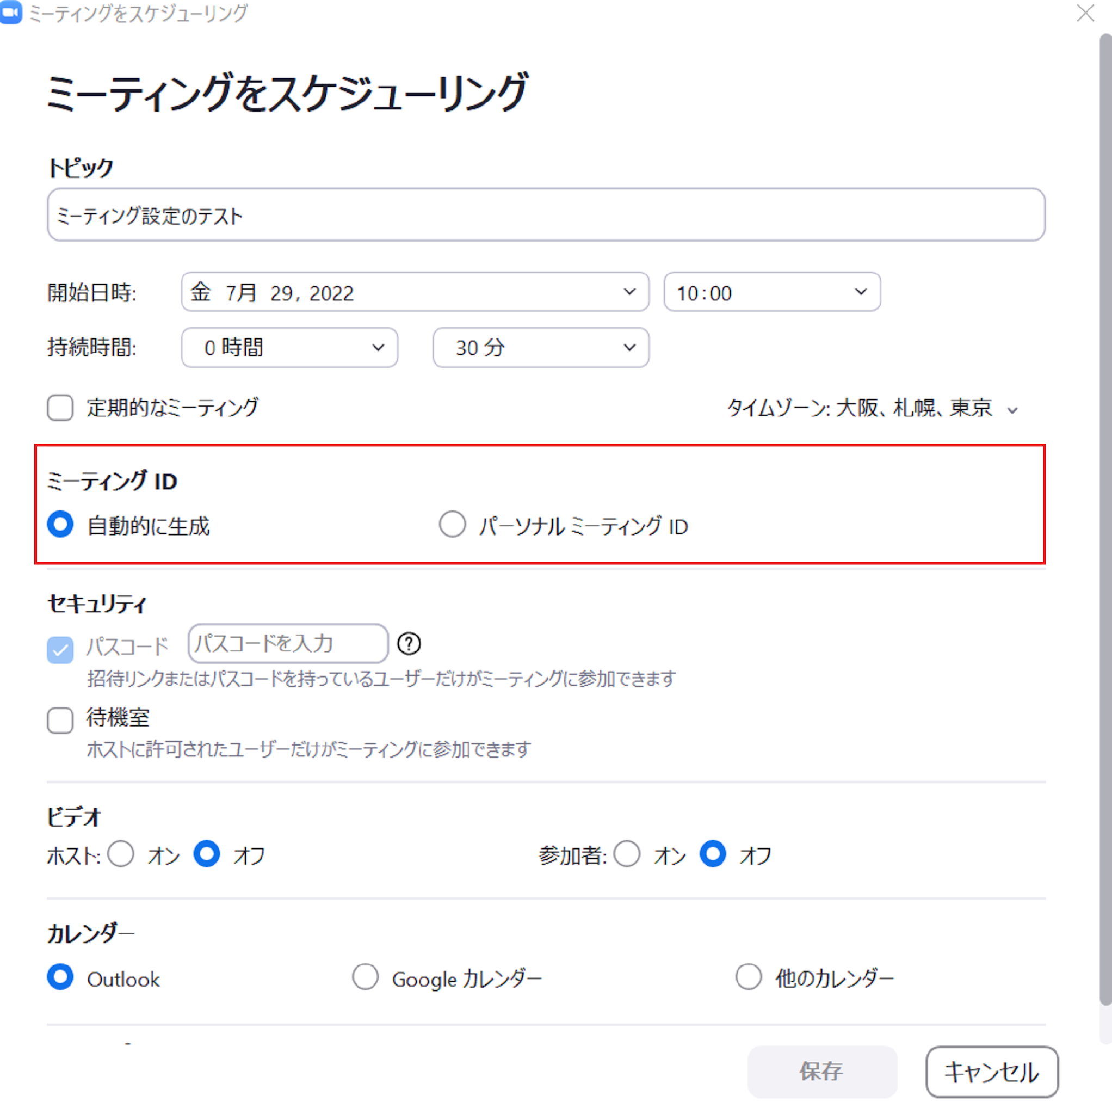Screen dimensions: 1112x1114
Task: Select 他のカレンダー radio button
Action: pos(748,977)
